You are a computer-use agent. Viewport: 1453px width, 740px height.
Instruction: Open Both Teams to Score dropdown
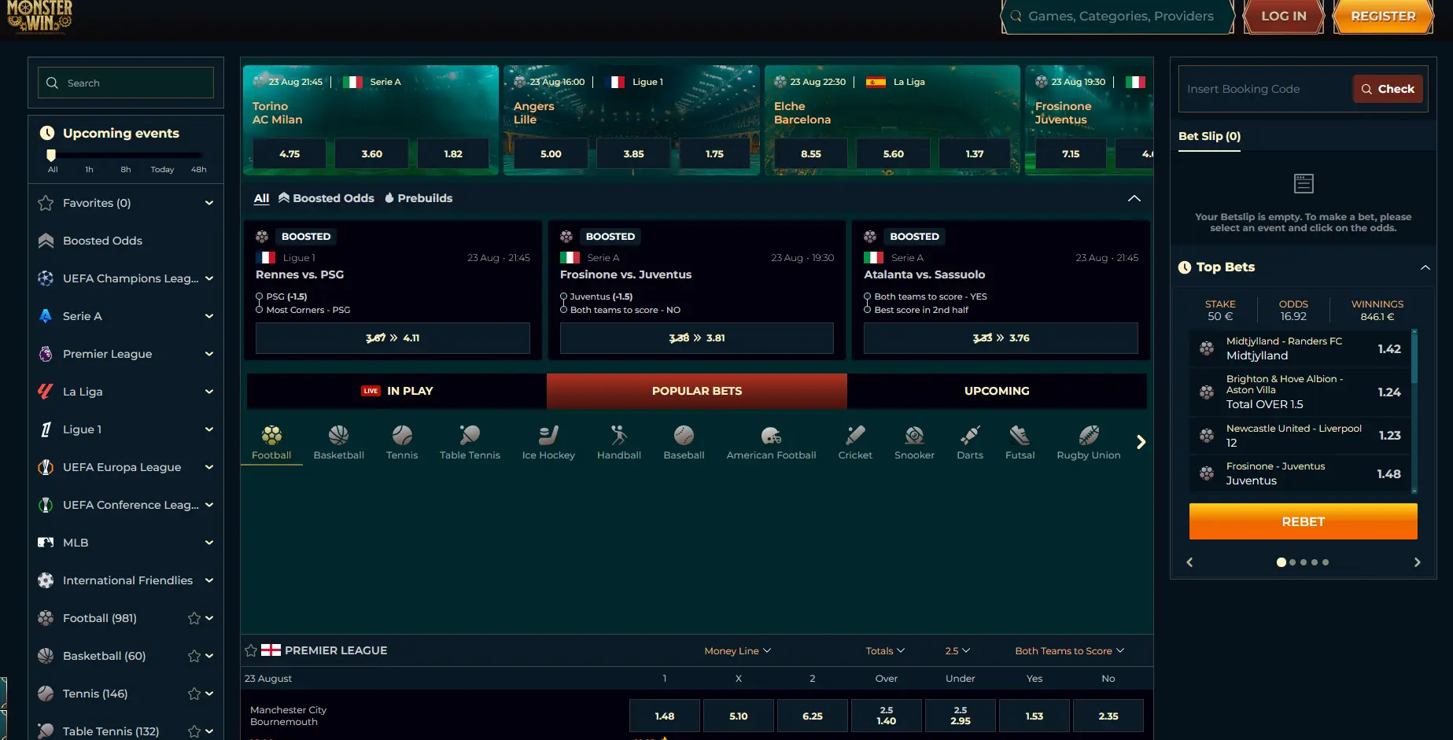1070,651
